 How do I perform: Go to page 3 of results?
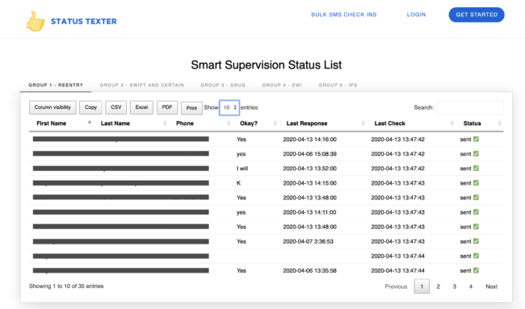(455, 286)
